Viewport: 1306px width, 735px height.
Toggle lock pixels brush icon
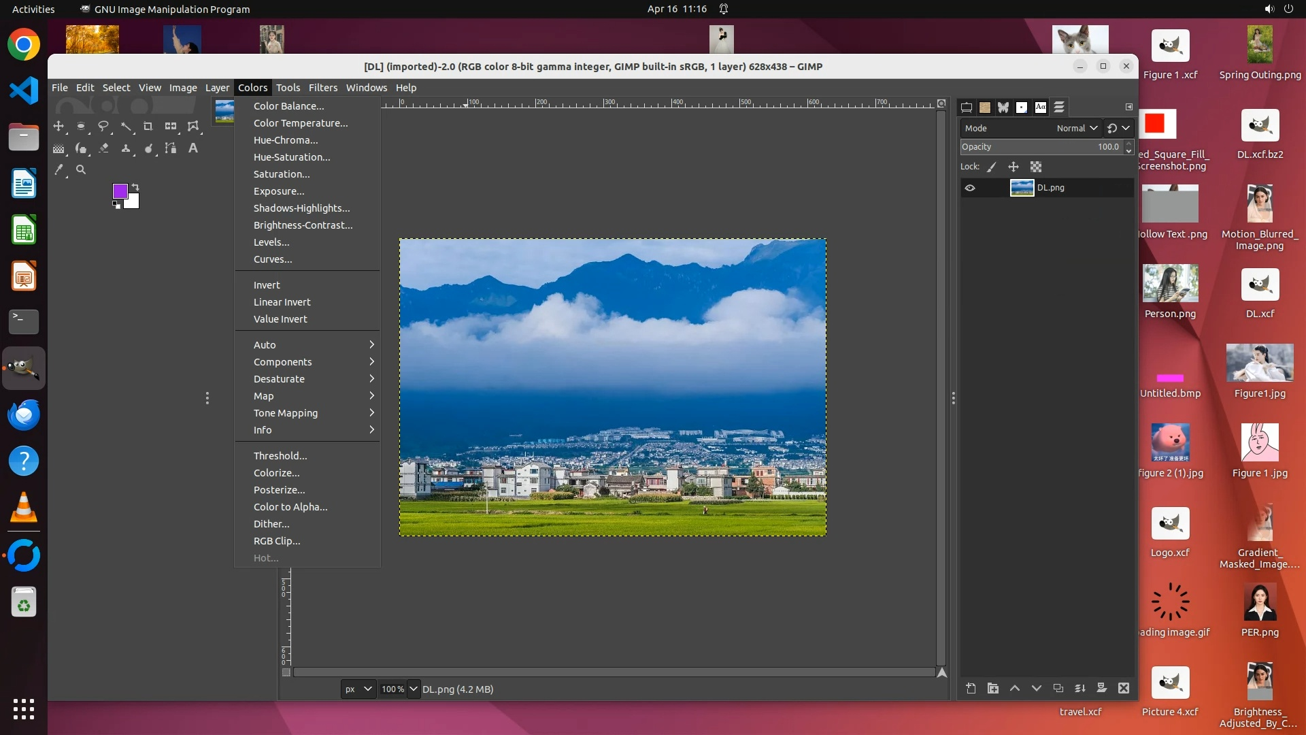point(992,167)
